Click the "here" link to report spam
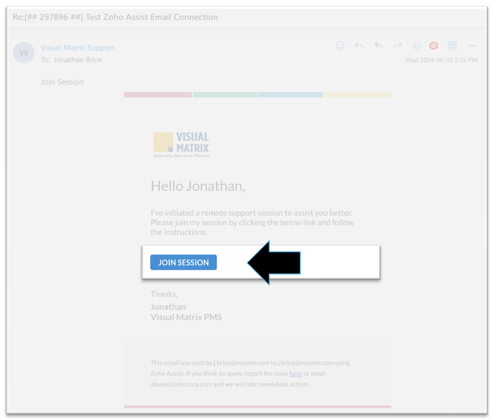This screenshot has height=419, width=492. tap(296, 373)
